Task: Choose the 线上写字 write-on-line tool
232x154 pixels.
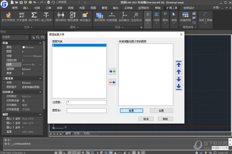Action: coord(46,17)
